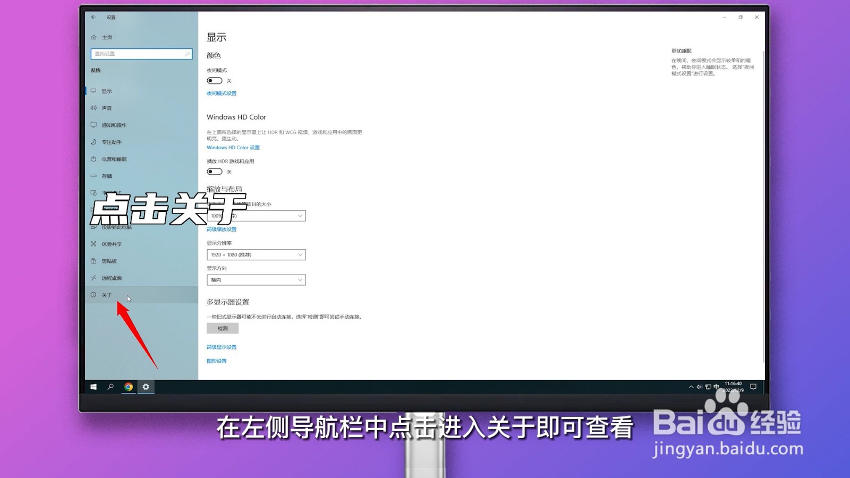Screen dimensions: 850x478
Task: Click the 更优睡眠 help heading
Action: (682, 51)
